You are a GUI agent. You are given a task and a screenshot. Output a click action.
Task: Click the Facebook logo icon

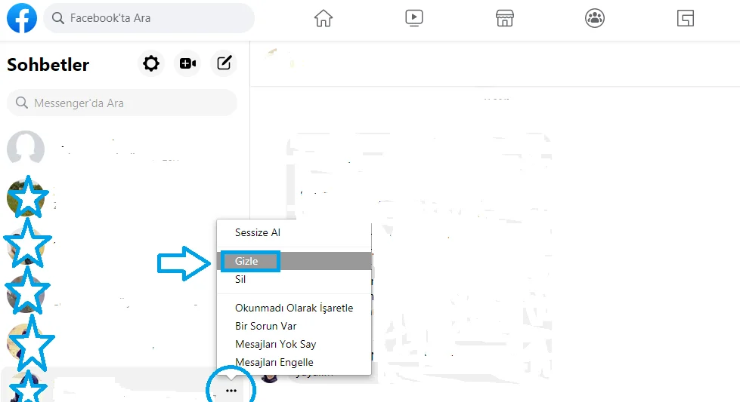point(22,18)
